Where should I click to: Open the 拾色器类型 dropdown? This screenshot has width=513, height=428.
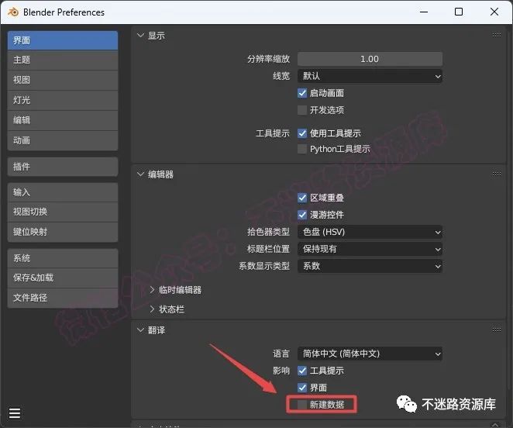pos(370,232)
